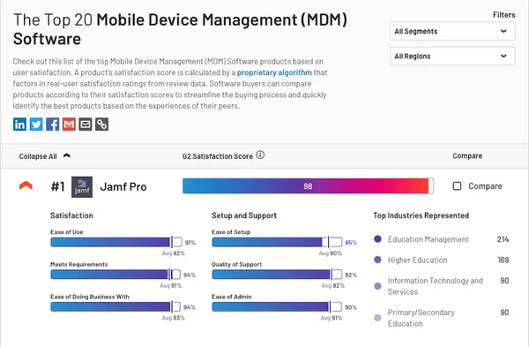Screen dimensions: 529x347
Task: Select the Education Management industry entry
Action: point(442,239)
